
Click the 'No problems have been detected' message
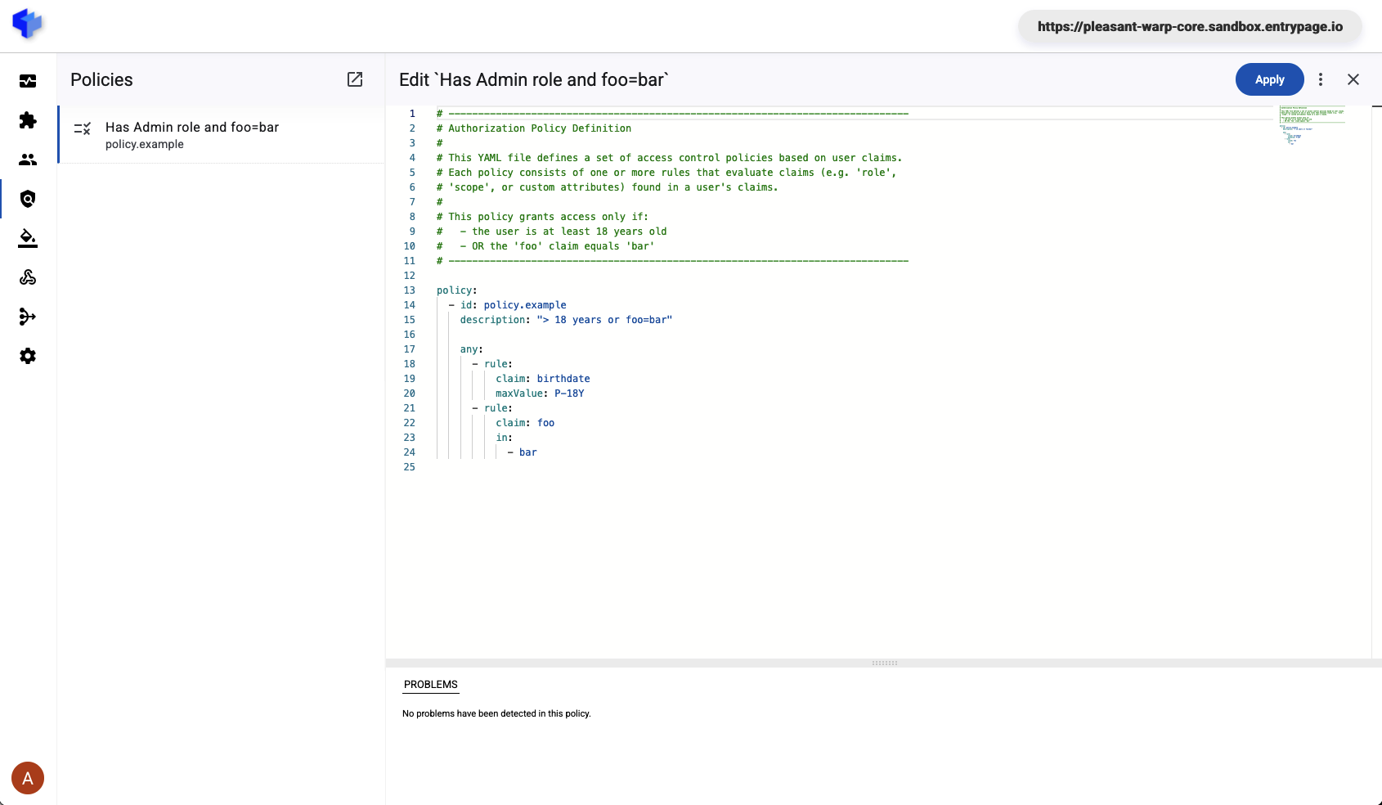496,713
